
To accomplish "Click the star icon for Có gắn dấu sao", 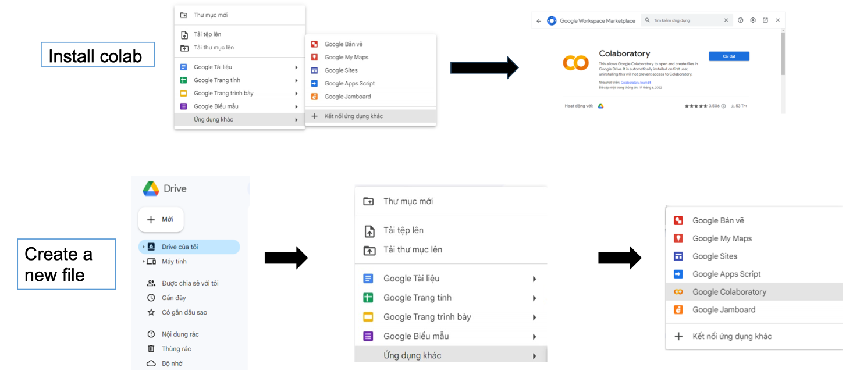I will (x=151, y=312).
